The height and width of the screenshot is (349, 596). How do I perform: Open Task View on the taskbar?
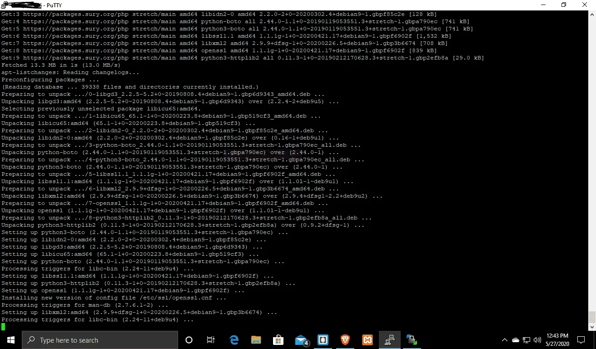[211, 340]
